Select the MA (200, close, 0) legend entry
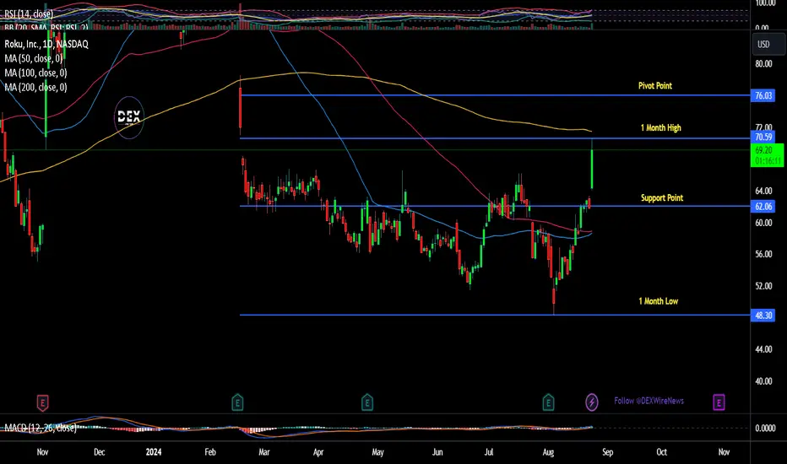Viewport: 787px width, 464px height. pyautogui.click(x=35, y=87)
